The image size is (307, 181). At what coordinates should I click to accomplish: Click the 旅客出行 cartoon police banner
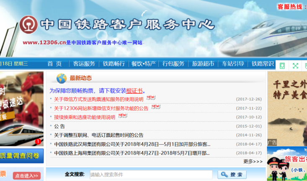coord(287,163)
